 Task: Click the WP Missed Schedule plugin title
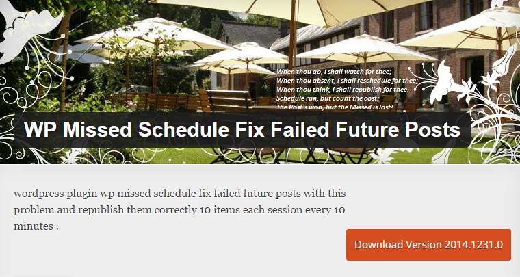pyautogui.click(x=242, y=129)
